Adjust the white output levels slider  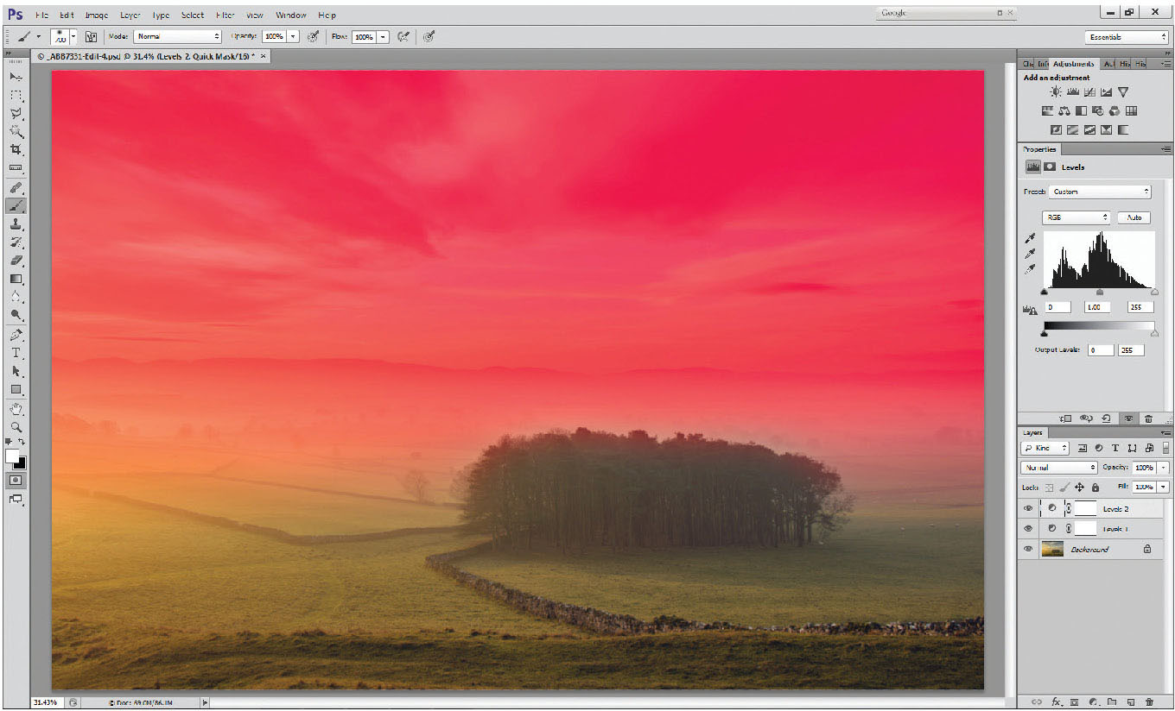pos(1154,333)
